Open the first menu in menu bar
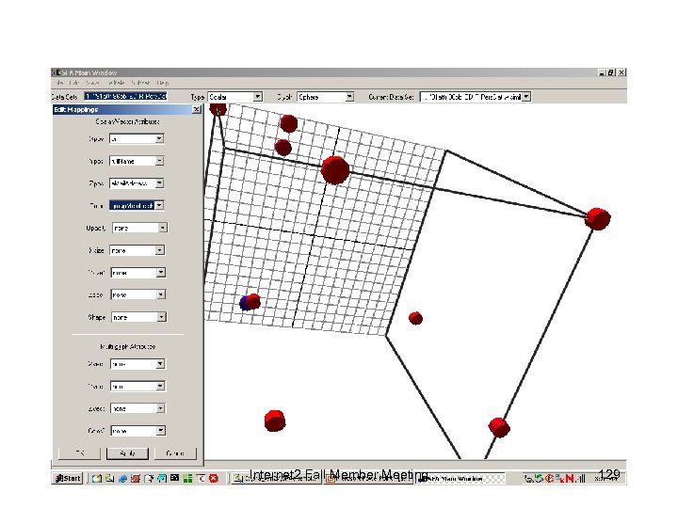678x508 pixels. coord(60,83)
